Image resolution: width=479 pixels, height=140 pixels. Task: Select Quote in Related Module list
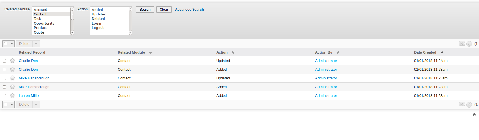click(x=52, y=32)
